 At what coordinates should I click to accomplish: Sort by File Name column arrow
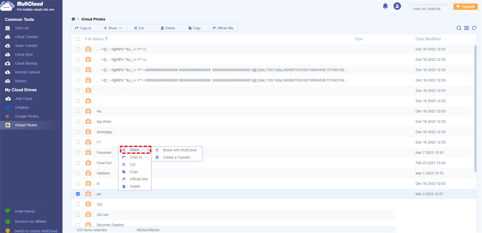[106, 39]
